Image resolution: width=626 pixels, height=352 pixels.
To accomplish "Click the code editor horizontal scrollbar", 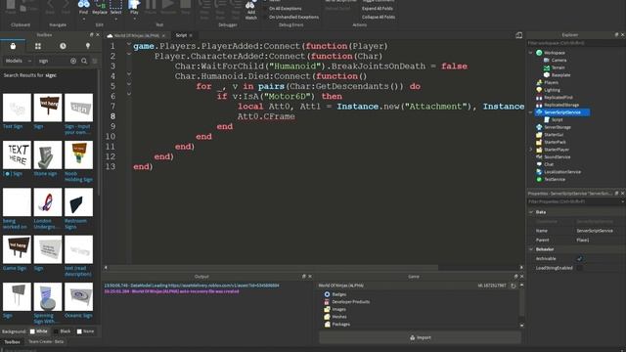I will pyautogui.click(x=274, y=267).
